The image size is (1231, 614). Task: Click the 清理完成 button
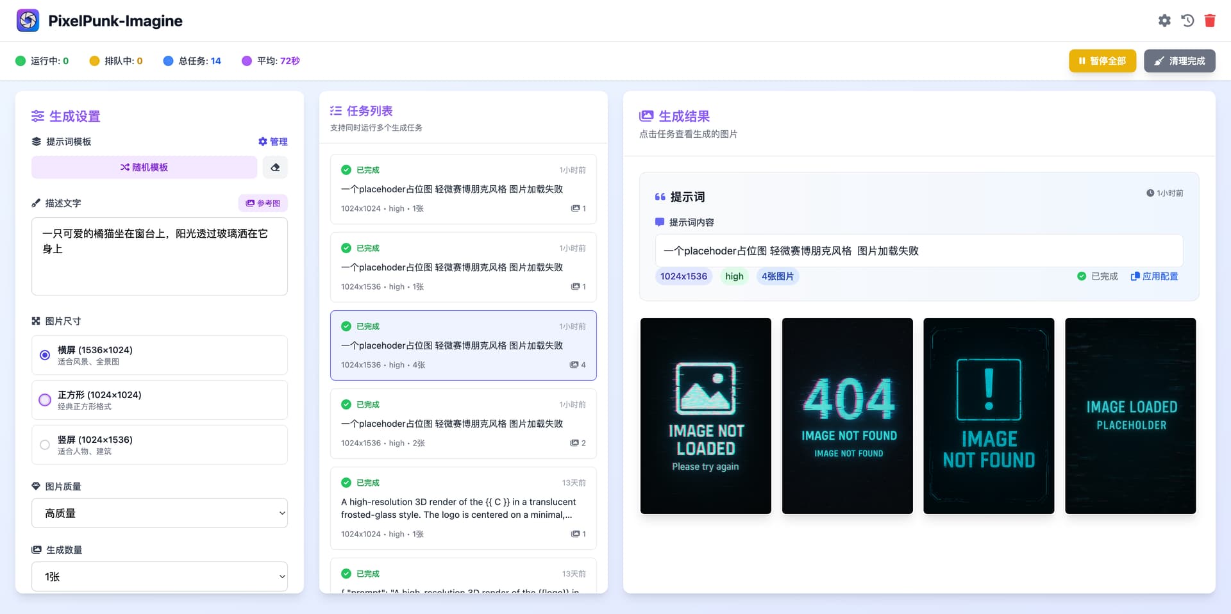1180,61
